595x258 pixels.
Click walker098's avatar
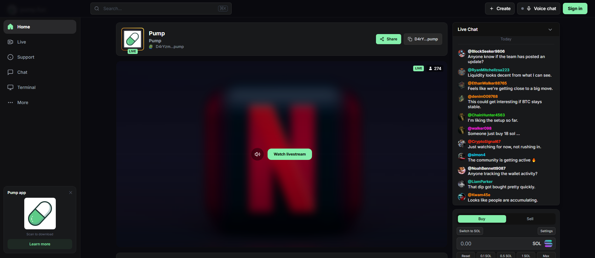(462, 130)
